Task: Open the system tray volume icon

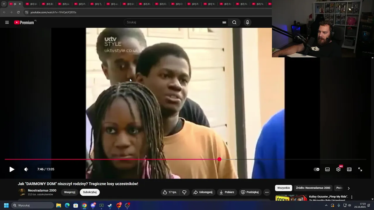Action: (x=349, y=205)
